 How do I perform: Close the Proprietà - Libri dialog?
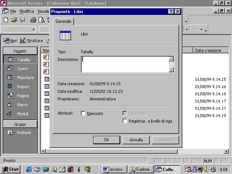177,11
